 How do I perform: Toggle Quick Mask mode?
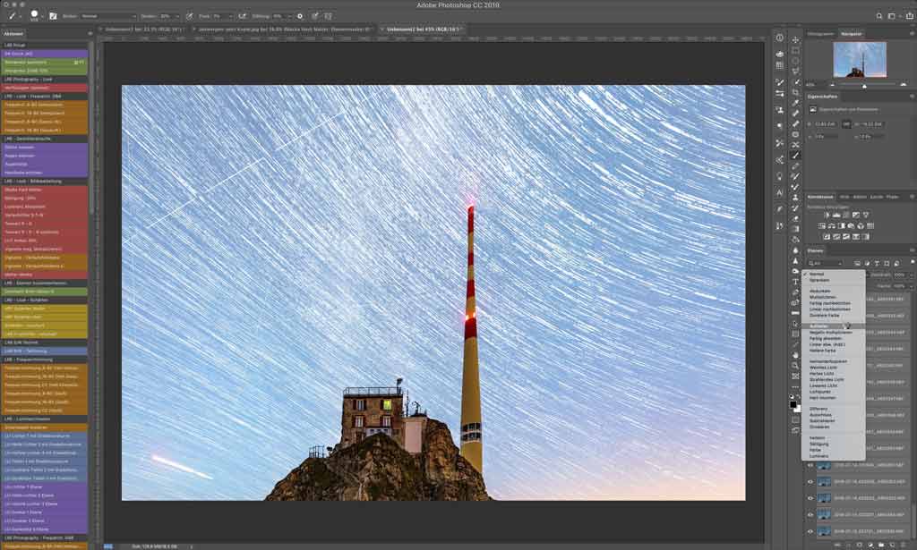[795, 419]
